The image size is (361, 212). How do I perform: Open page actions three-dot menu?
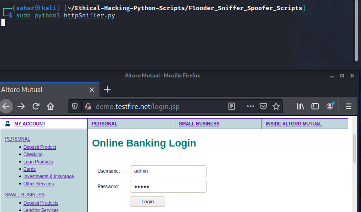pyautogui.click(x=250, y=106)
